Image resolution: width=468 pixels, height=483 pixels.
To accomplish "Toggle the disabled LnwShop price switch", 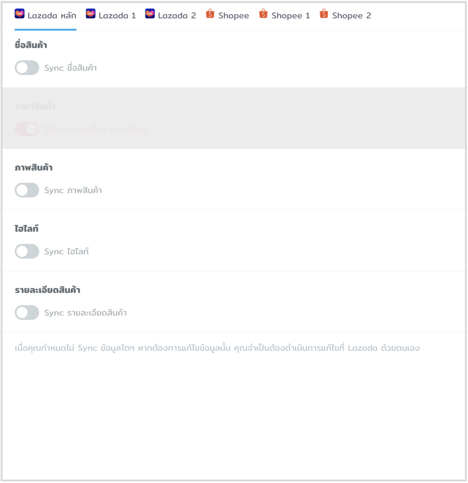I will [x=27, y=129].
